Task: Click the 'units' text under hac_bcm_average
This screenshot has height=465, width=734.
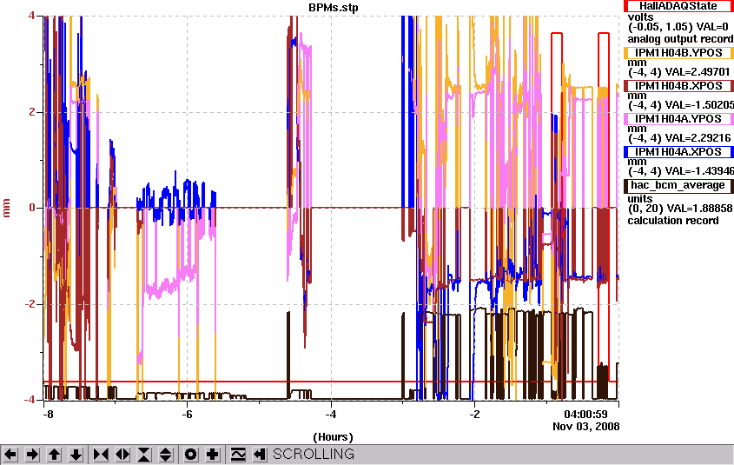Action: pyautogui.click(x=640, y=198)
